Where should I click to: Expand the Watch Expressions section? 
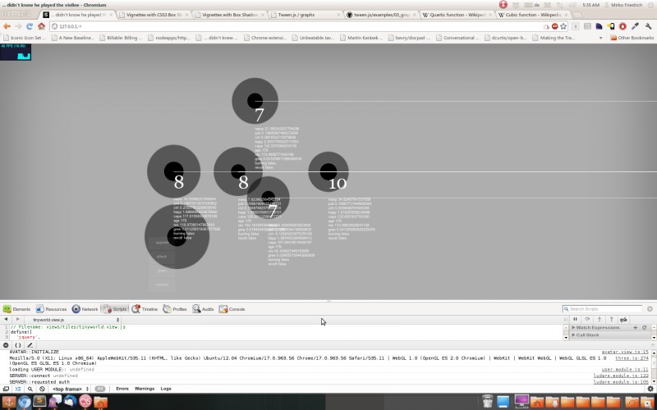596,327
